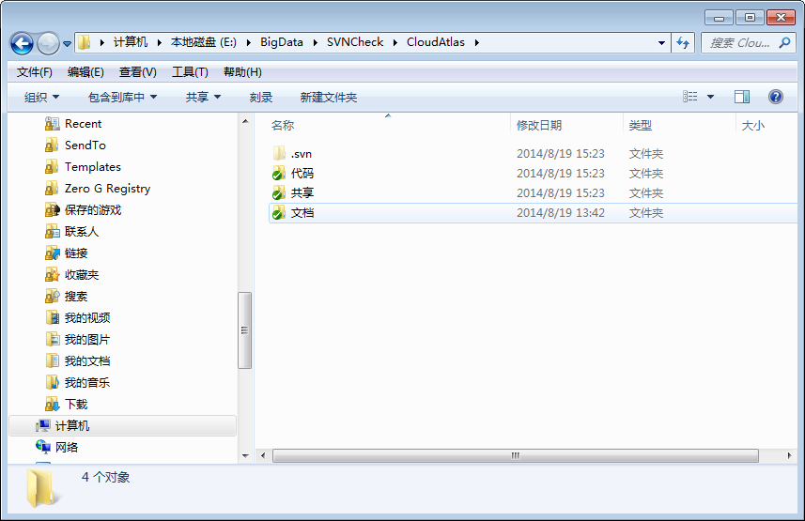The height and width of the screenshot is (521, 805).
Task: Click the search box input field
Action: point(747,43)
